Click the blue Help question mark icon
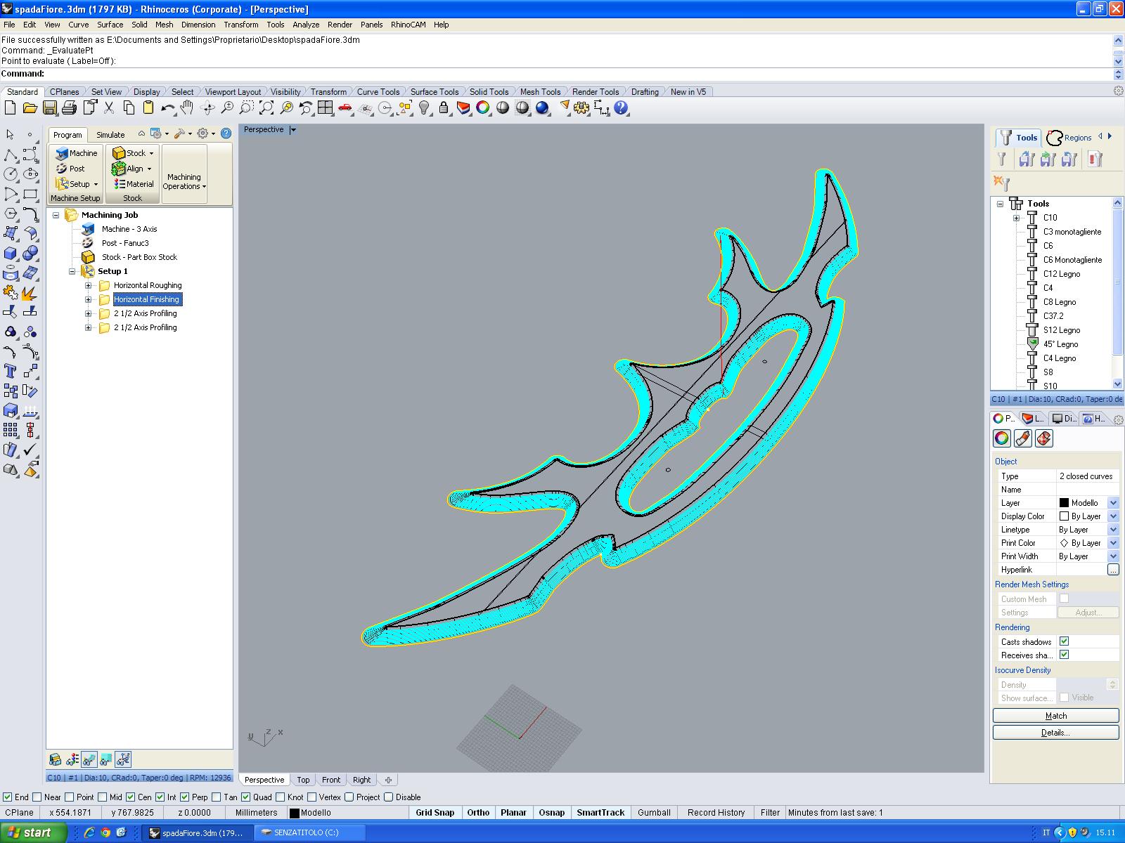 click(x=621, y=107)
